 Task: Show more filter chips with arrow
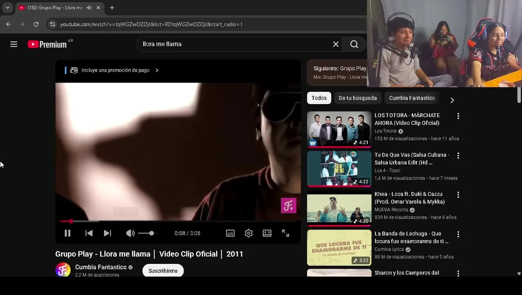click(x=452, y=100)
